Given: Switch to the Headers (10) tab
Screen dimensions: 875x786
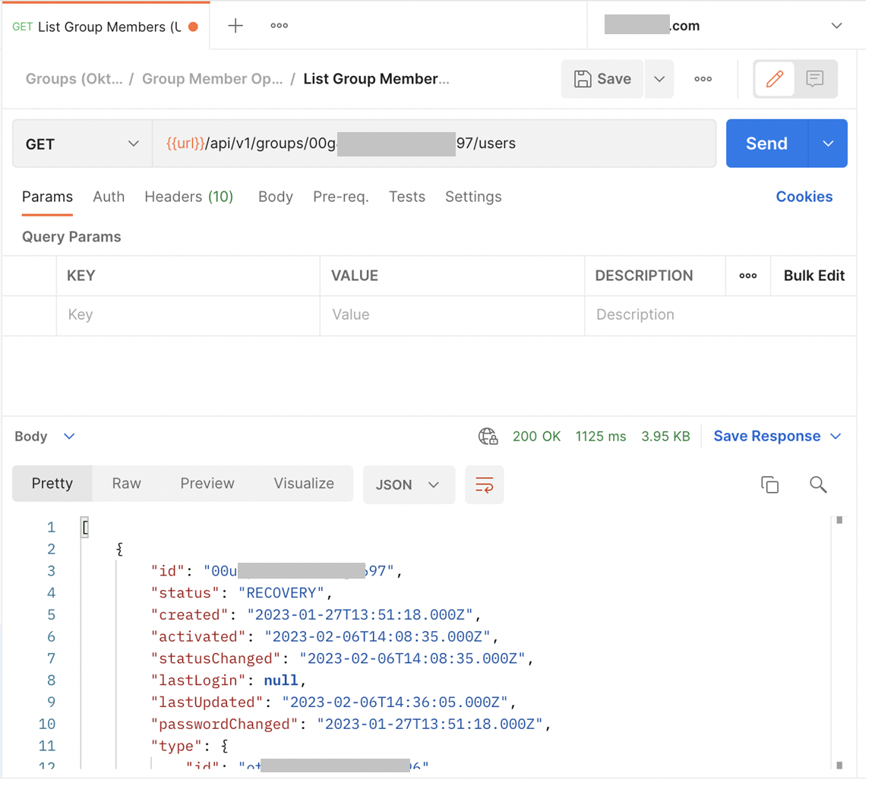Looking at the screenshot, I should (188, 197).
